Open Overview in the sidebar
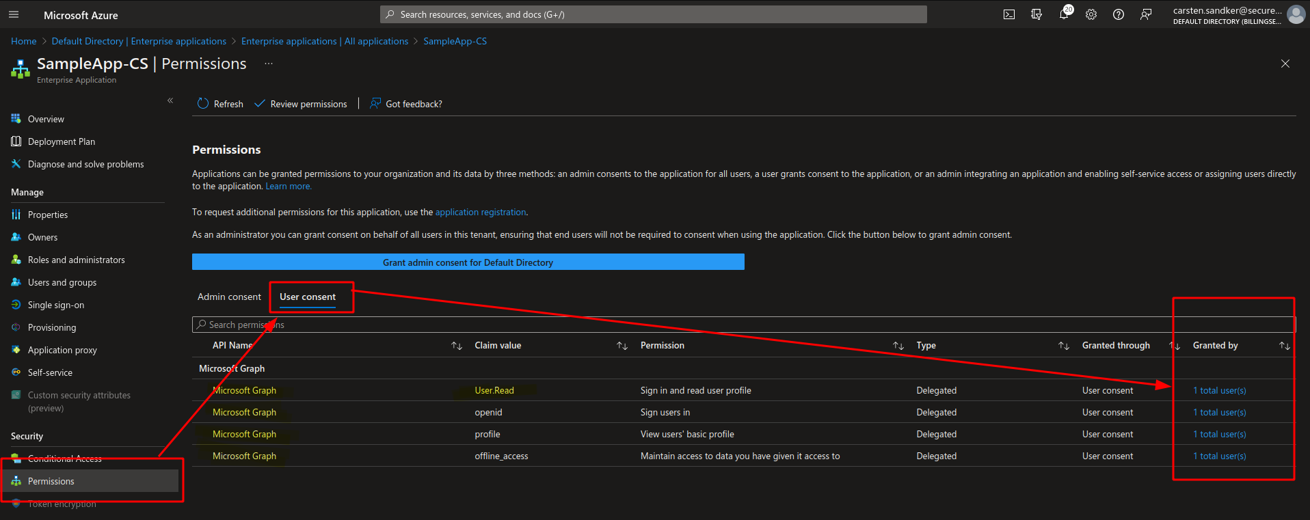 click(46, 119)
